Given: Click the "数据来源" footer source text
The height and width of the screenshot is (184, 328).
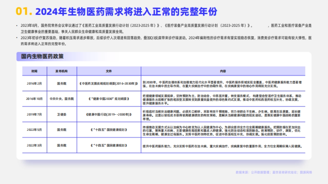Looking at the screenshot, I should tap(274, 172).
